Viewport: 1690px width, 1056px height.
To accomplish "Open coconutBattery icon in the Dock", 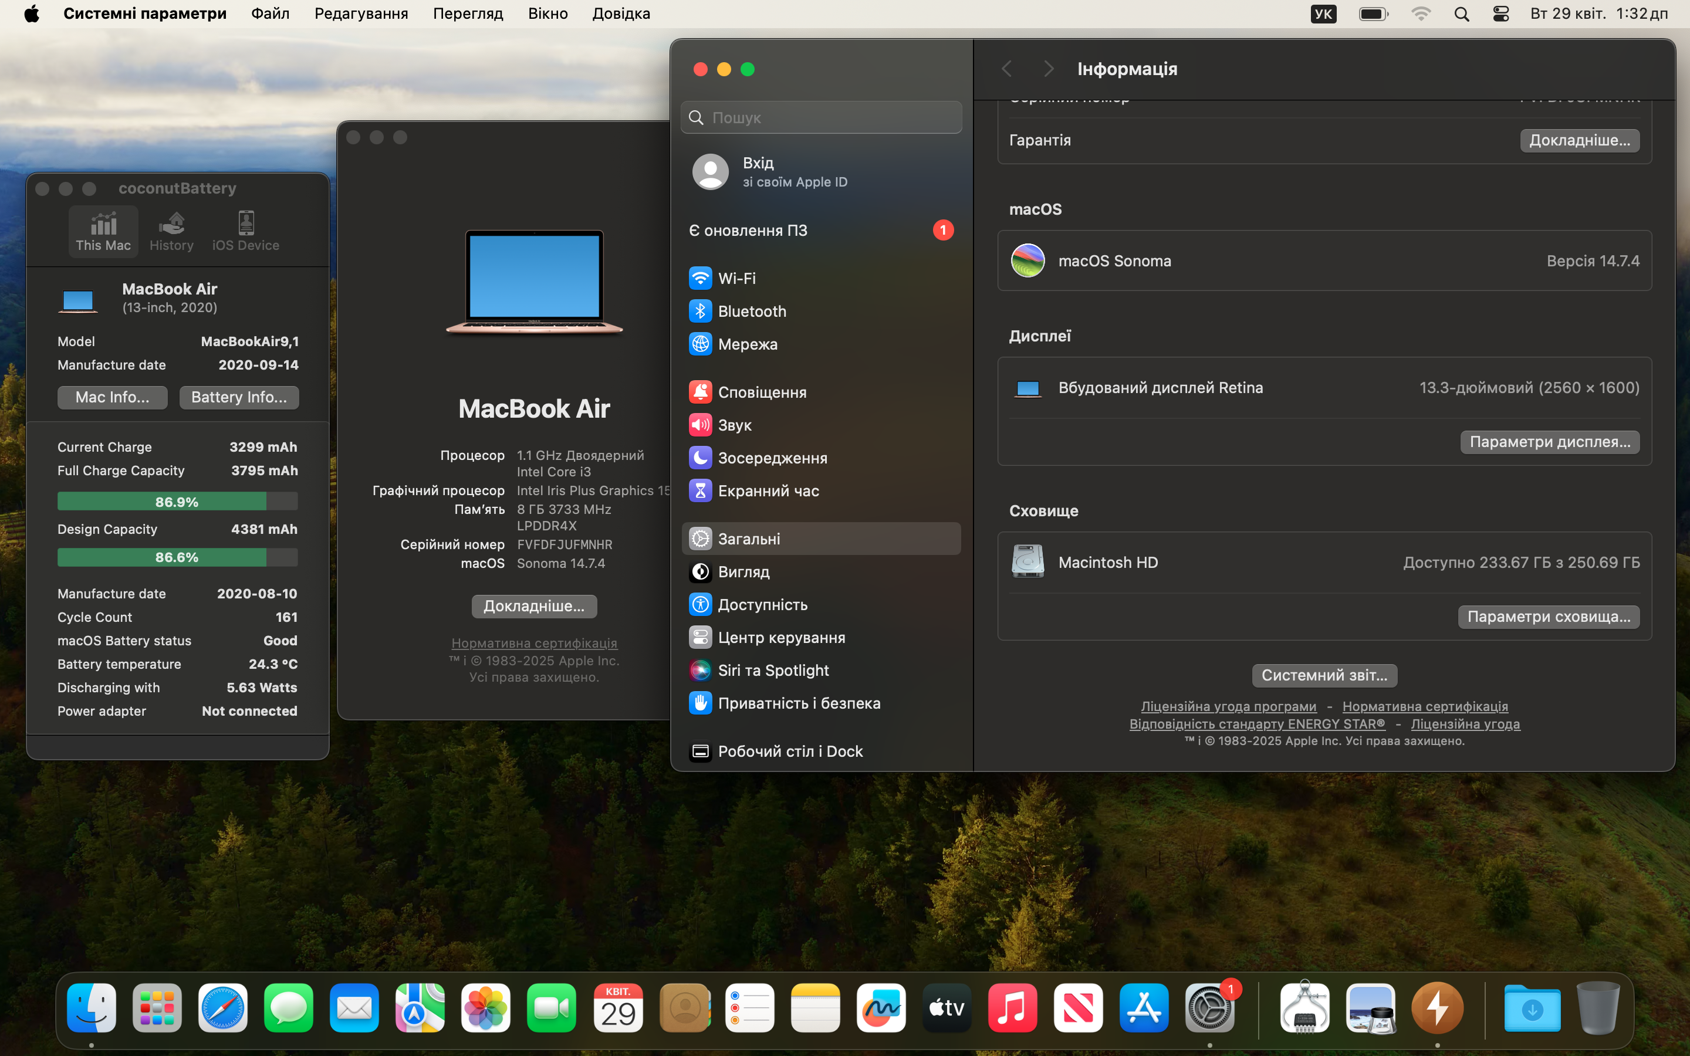I will (x=1437, y=1008).
